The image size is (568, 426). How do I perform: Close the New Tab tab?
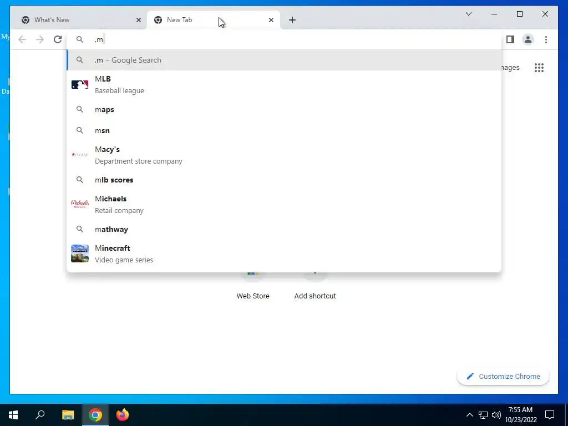[271, 21]
